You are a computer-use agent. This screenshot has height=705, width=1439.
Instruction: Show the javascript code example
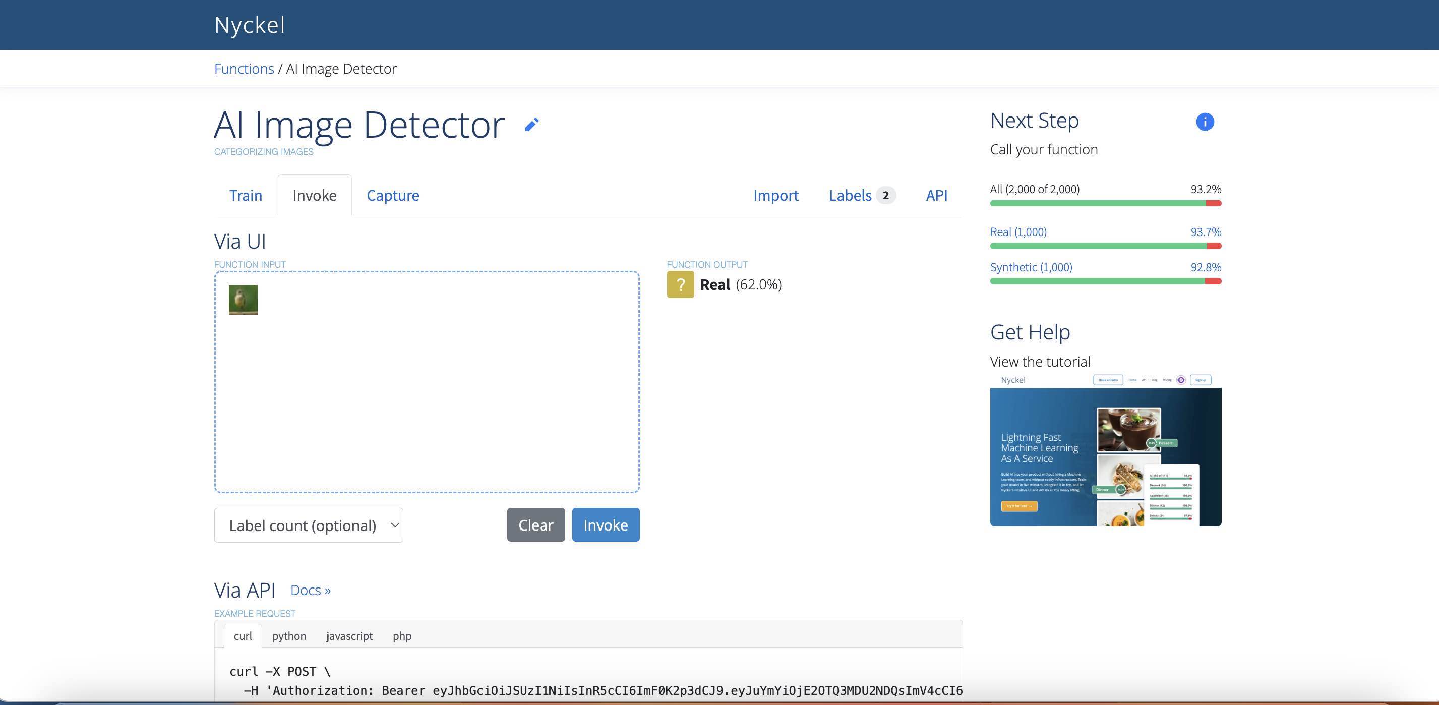pos(349,636)
